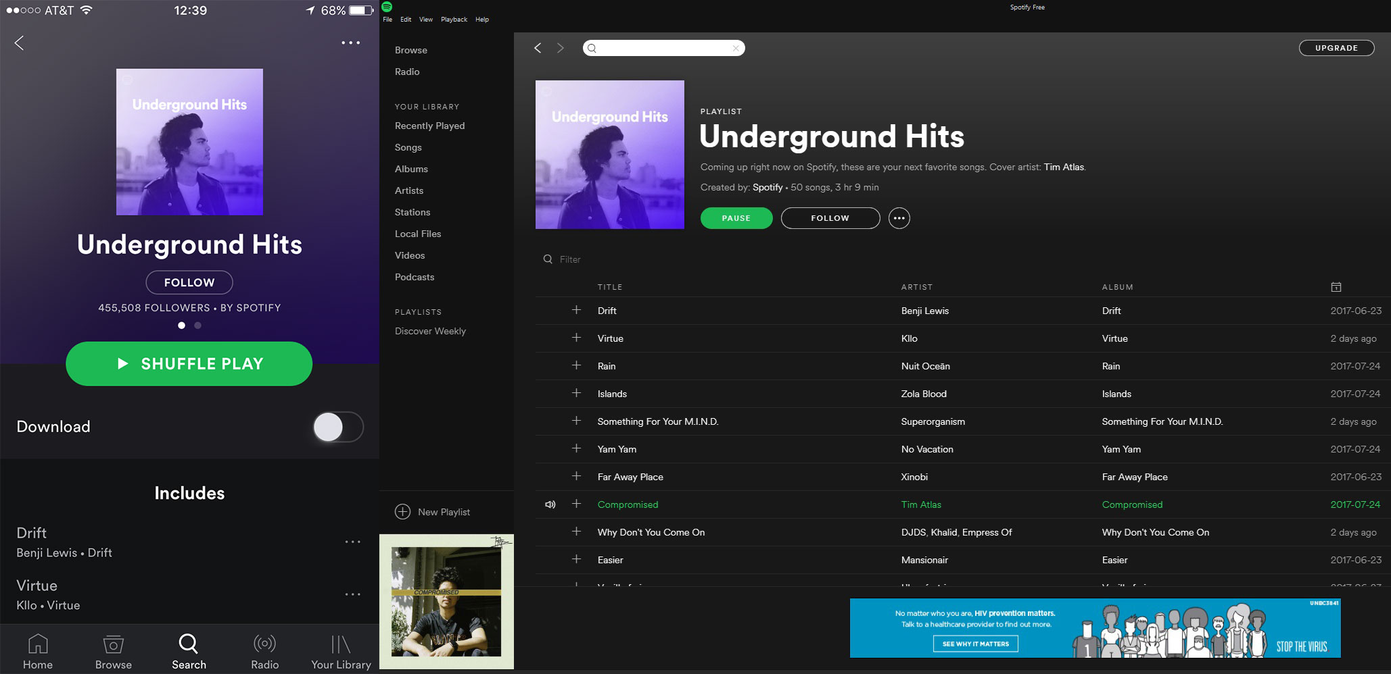The image size is (1391, 674).
Task: Open the View menu
Action: point(425,20)
